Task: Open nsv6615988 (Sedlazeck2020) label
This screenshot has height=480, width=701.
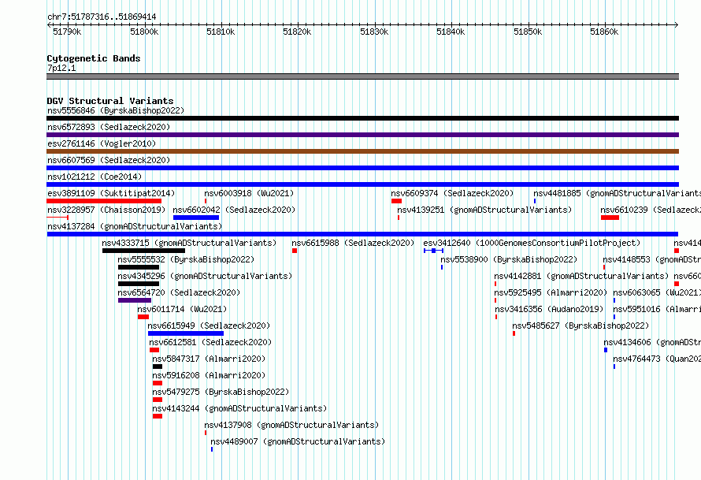Action: tap(353, 243)
